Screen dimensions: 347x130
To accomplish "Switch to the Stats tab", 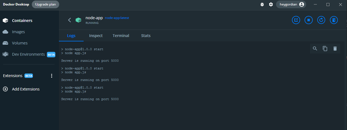I will coord(146,36).
